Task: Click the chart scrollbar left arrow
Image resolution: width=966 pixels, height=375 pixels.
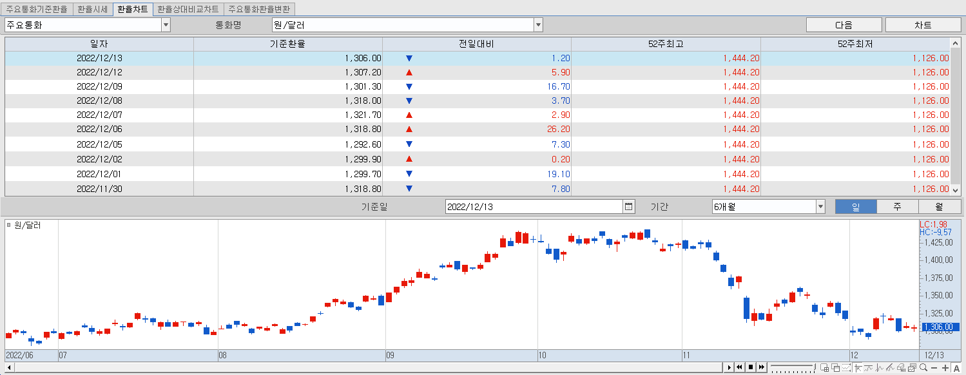Action: point(9,367)
